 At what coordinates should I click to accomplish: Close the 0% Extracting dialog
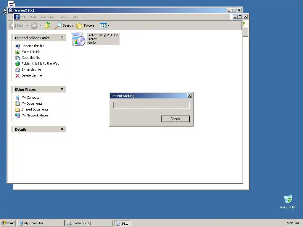tap(190, 96)
